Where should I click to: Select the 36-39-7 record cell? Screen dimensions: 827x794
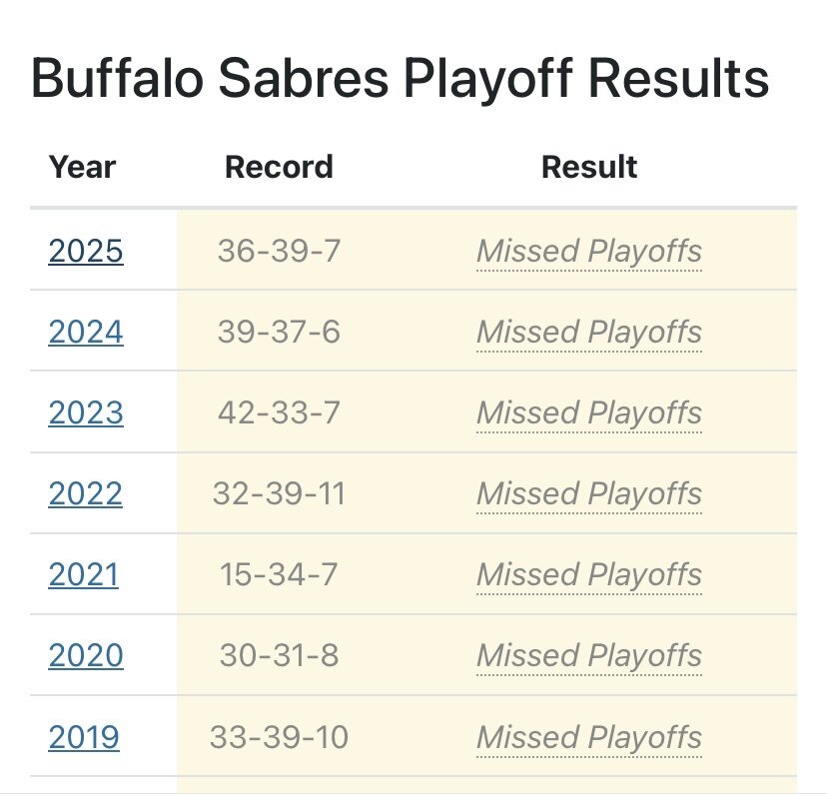279,251
